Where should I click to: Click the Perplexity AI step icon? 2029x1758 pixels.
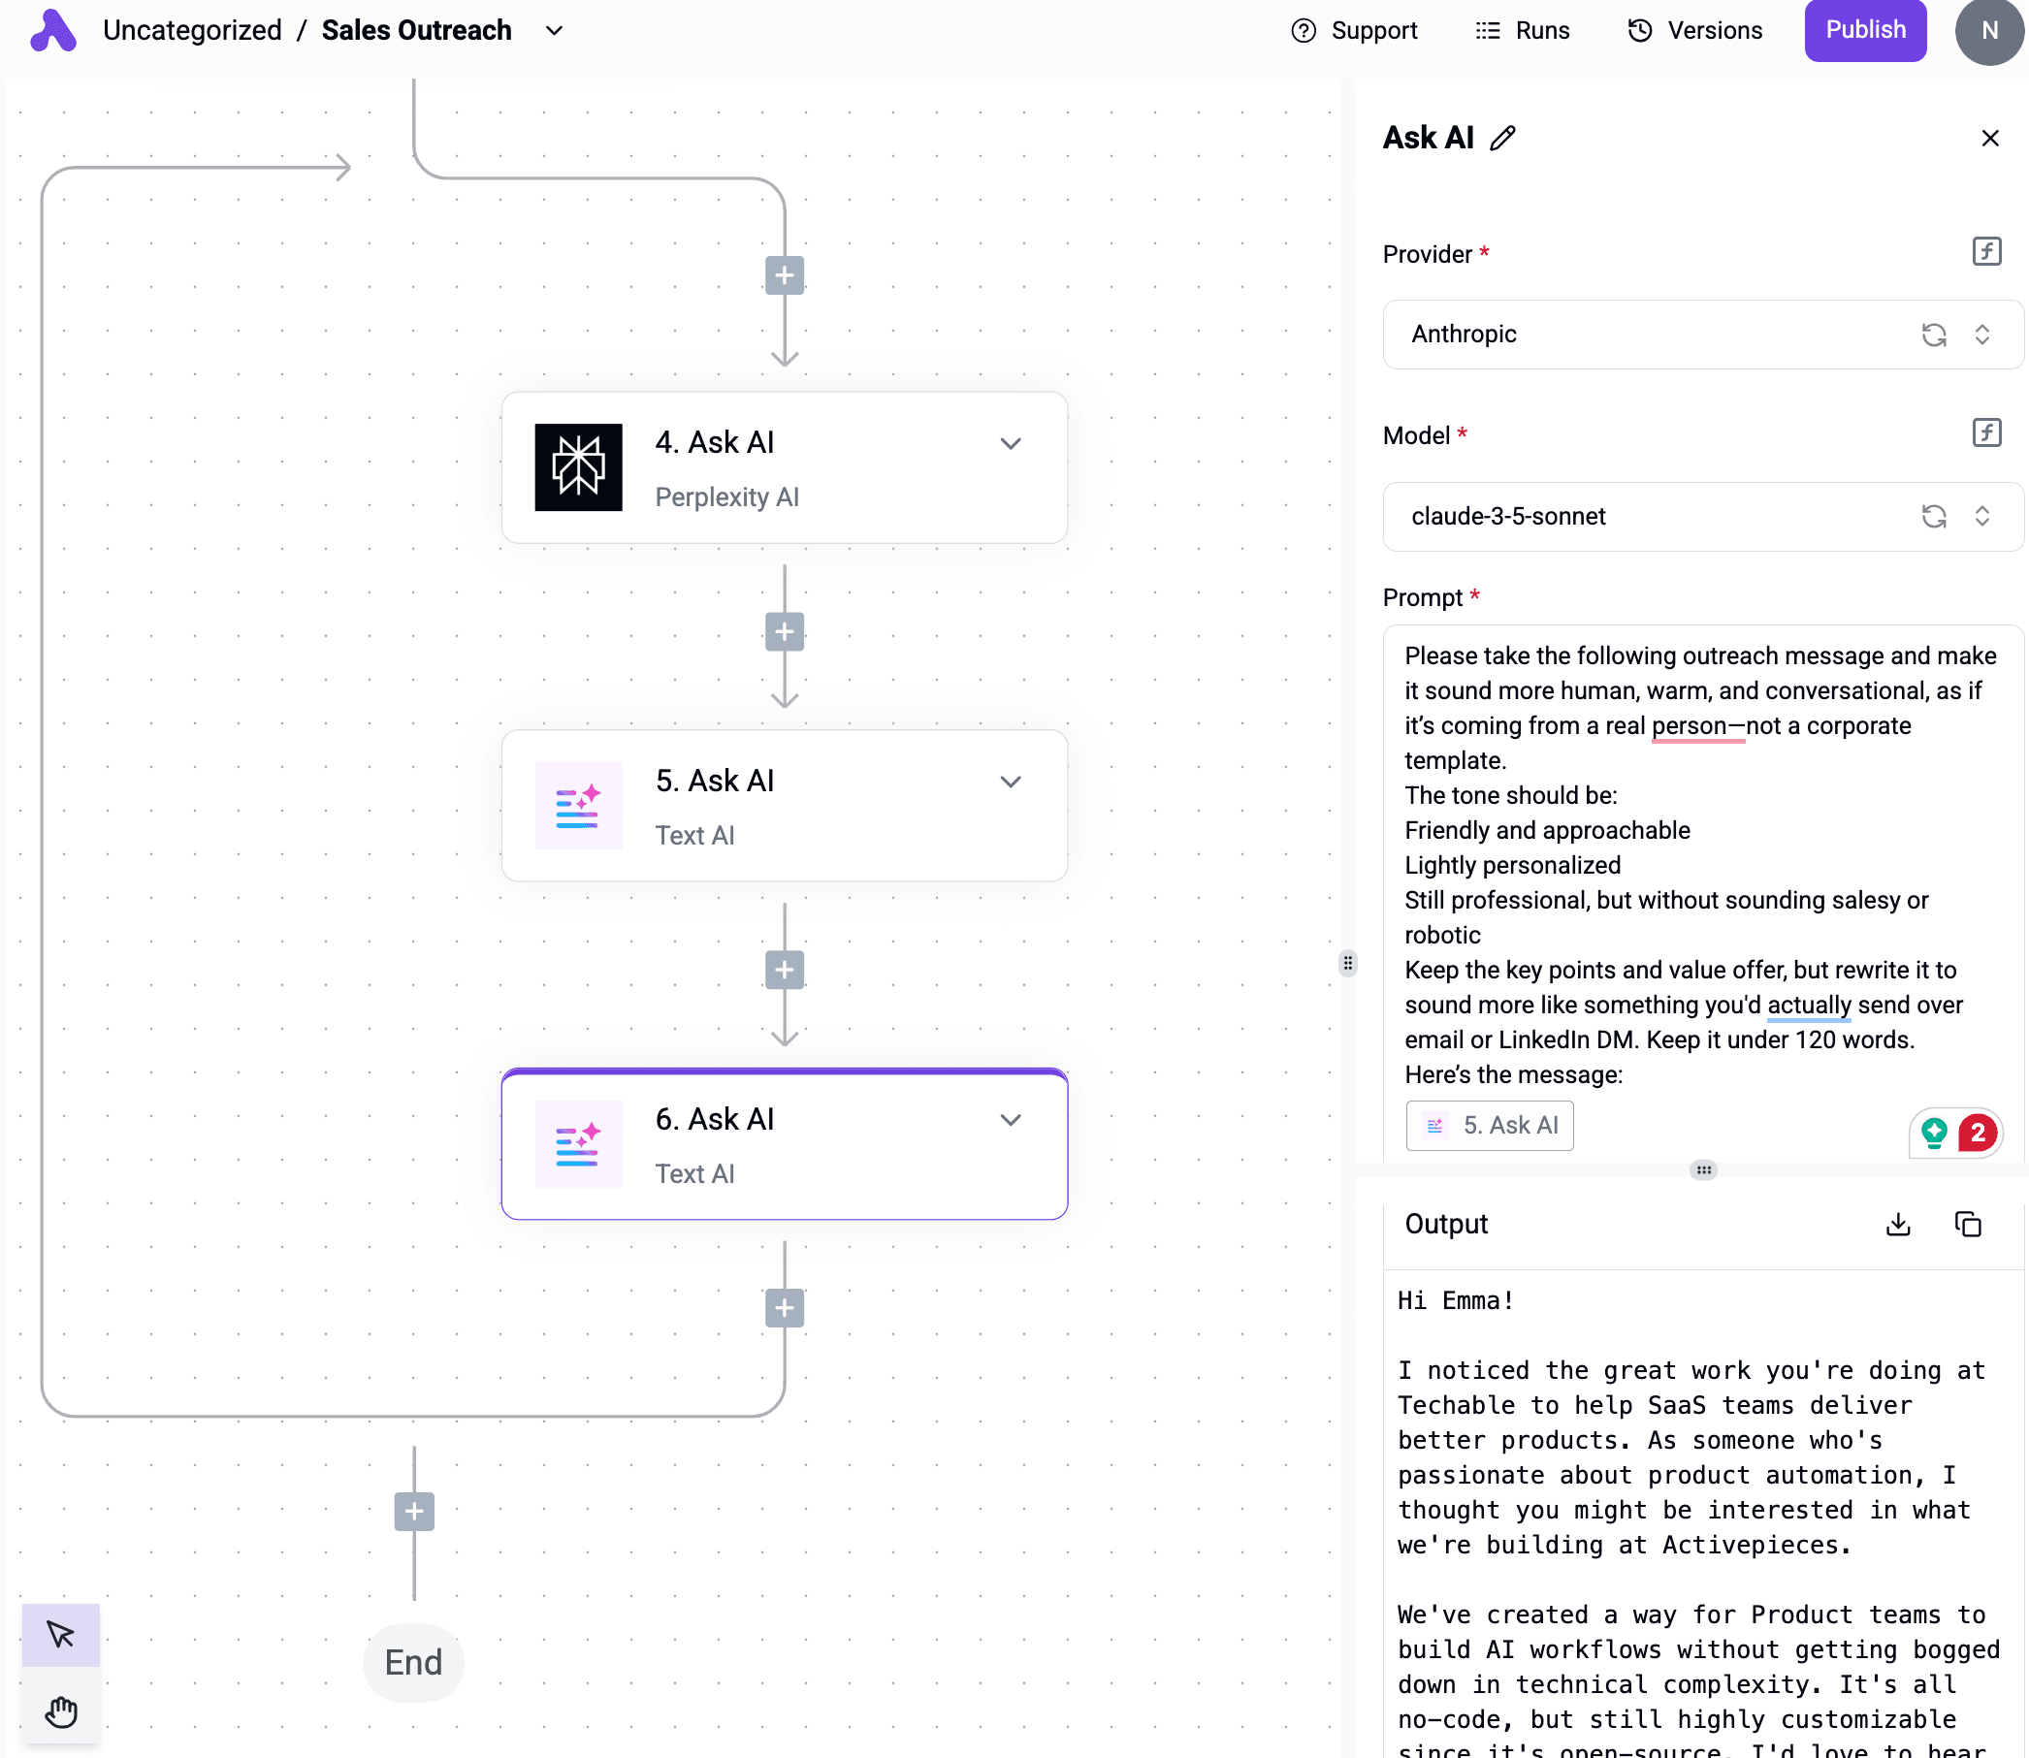[579, 467]
